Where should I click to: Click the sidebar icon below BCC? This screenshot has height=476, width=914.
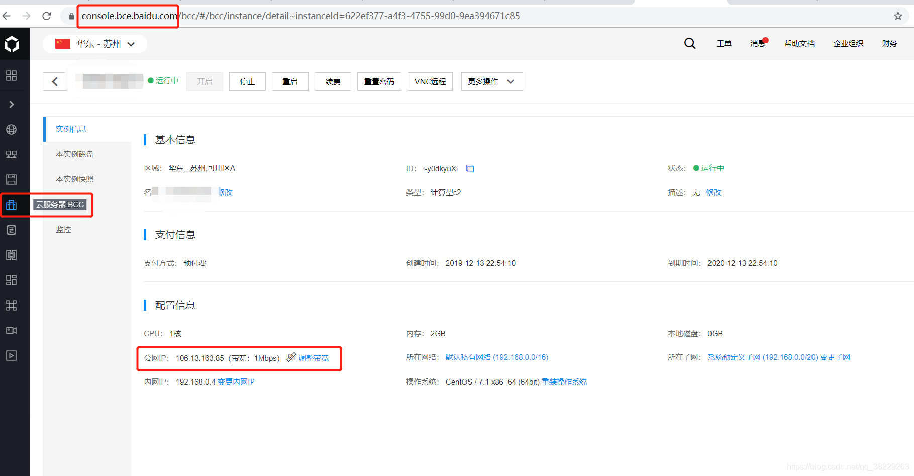[11, 230]
